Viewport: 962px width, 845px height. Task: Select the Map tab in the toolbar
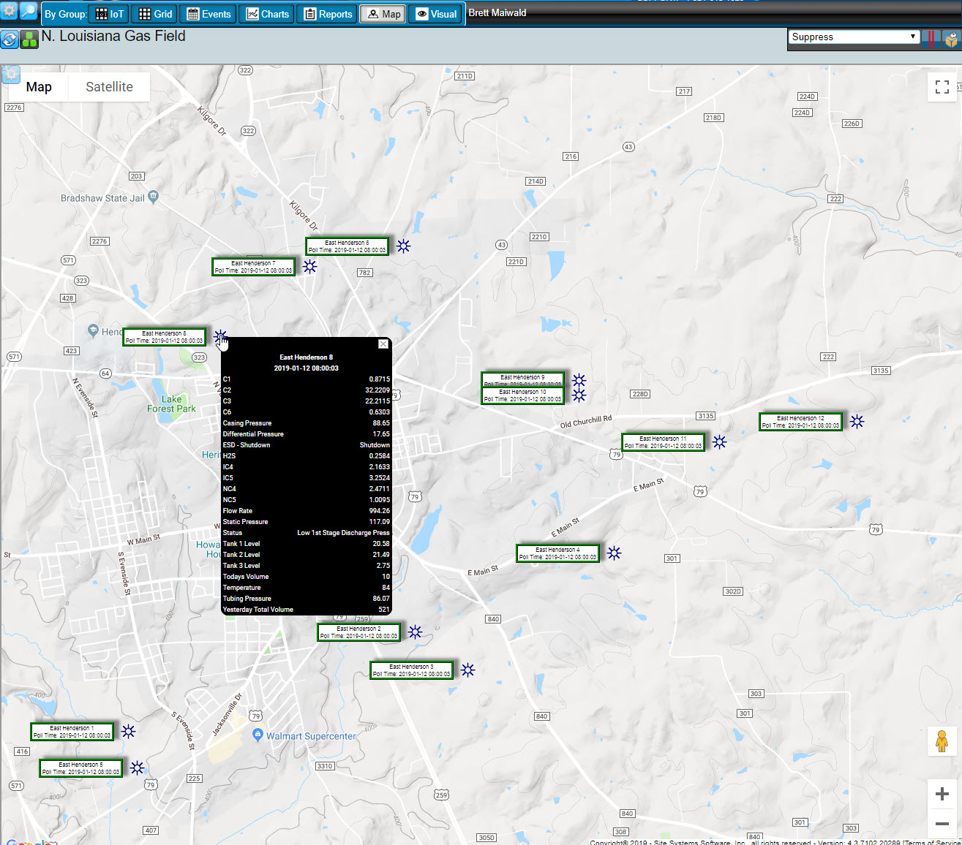tap(383, 14)
